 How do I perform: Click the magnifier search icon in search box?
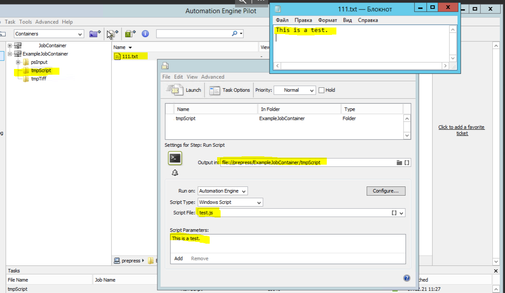pos(235,33)
